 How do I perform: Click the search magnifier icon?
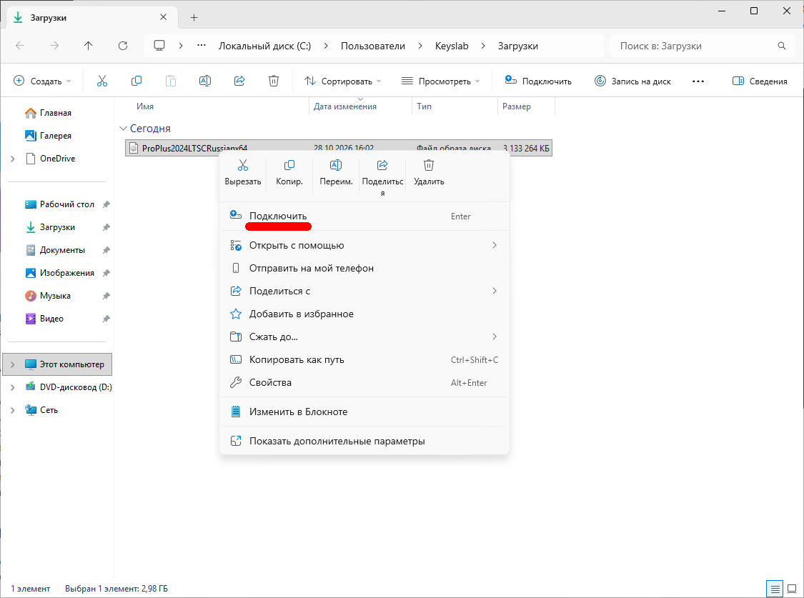click(x=781, y=46)
